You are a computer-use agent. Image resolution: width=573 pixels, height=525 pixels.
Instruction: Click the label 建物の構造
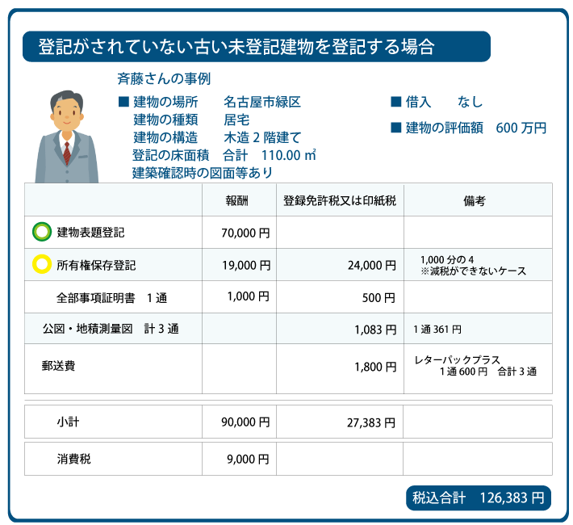tap(165, 137)
